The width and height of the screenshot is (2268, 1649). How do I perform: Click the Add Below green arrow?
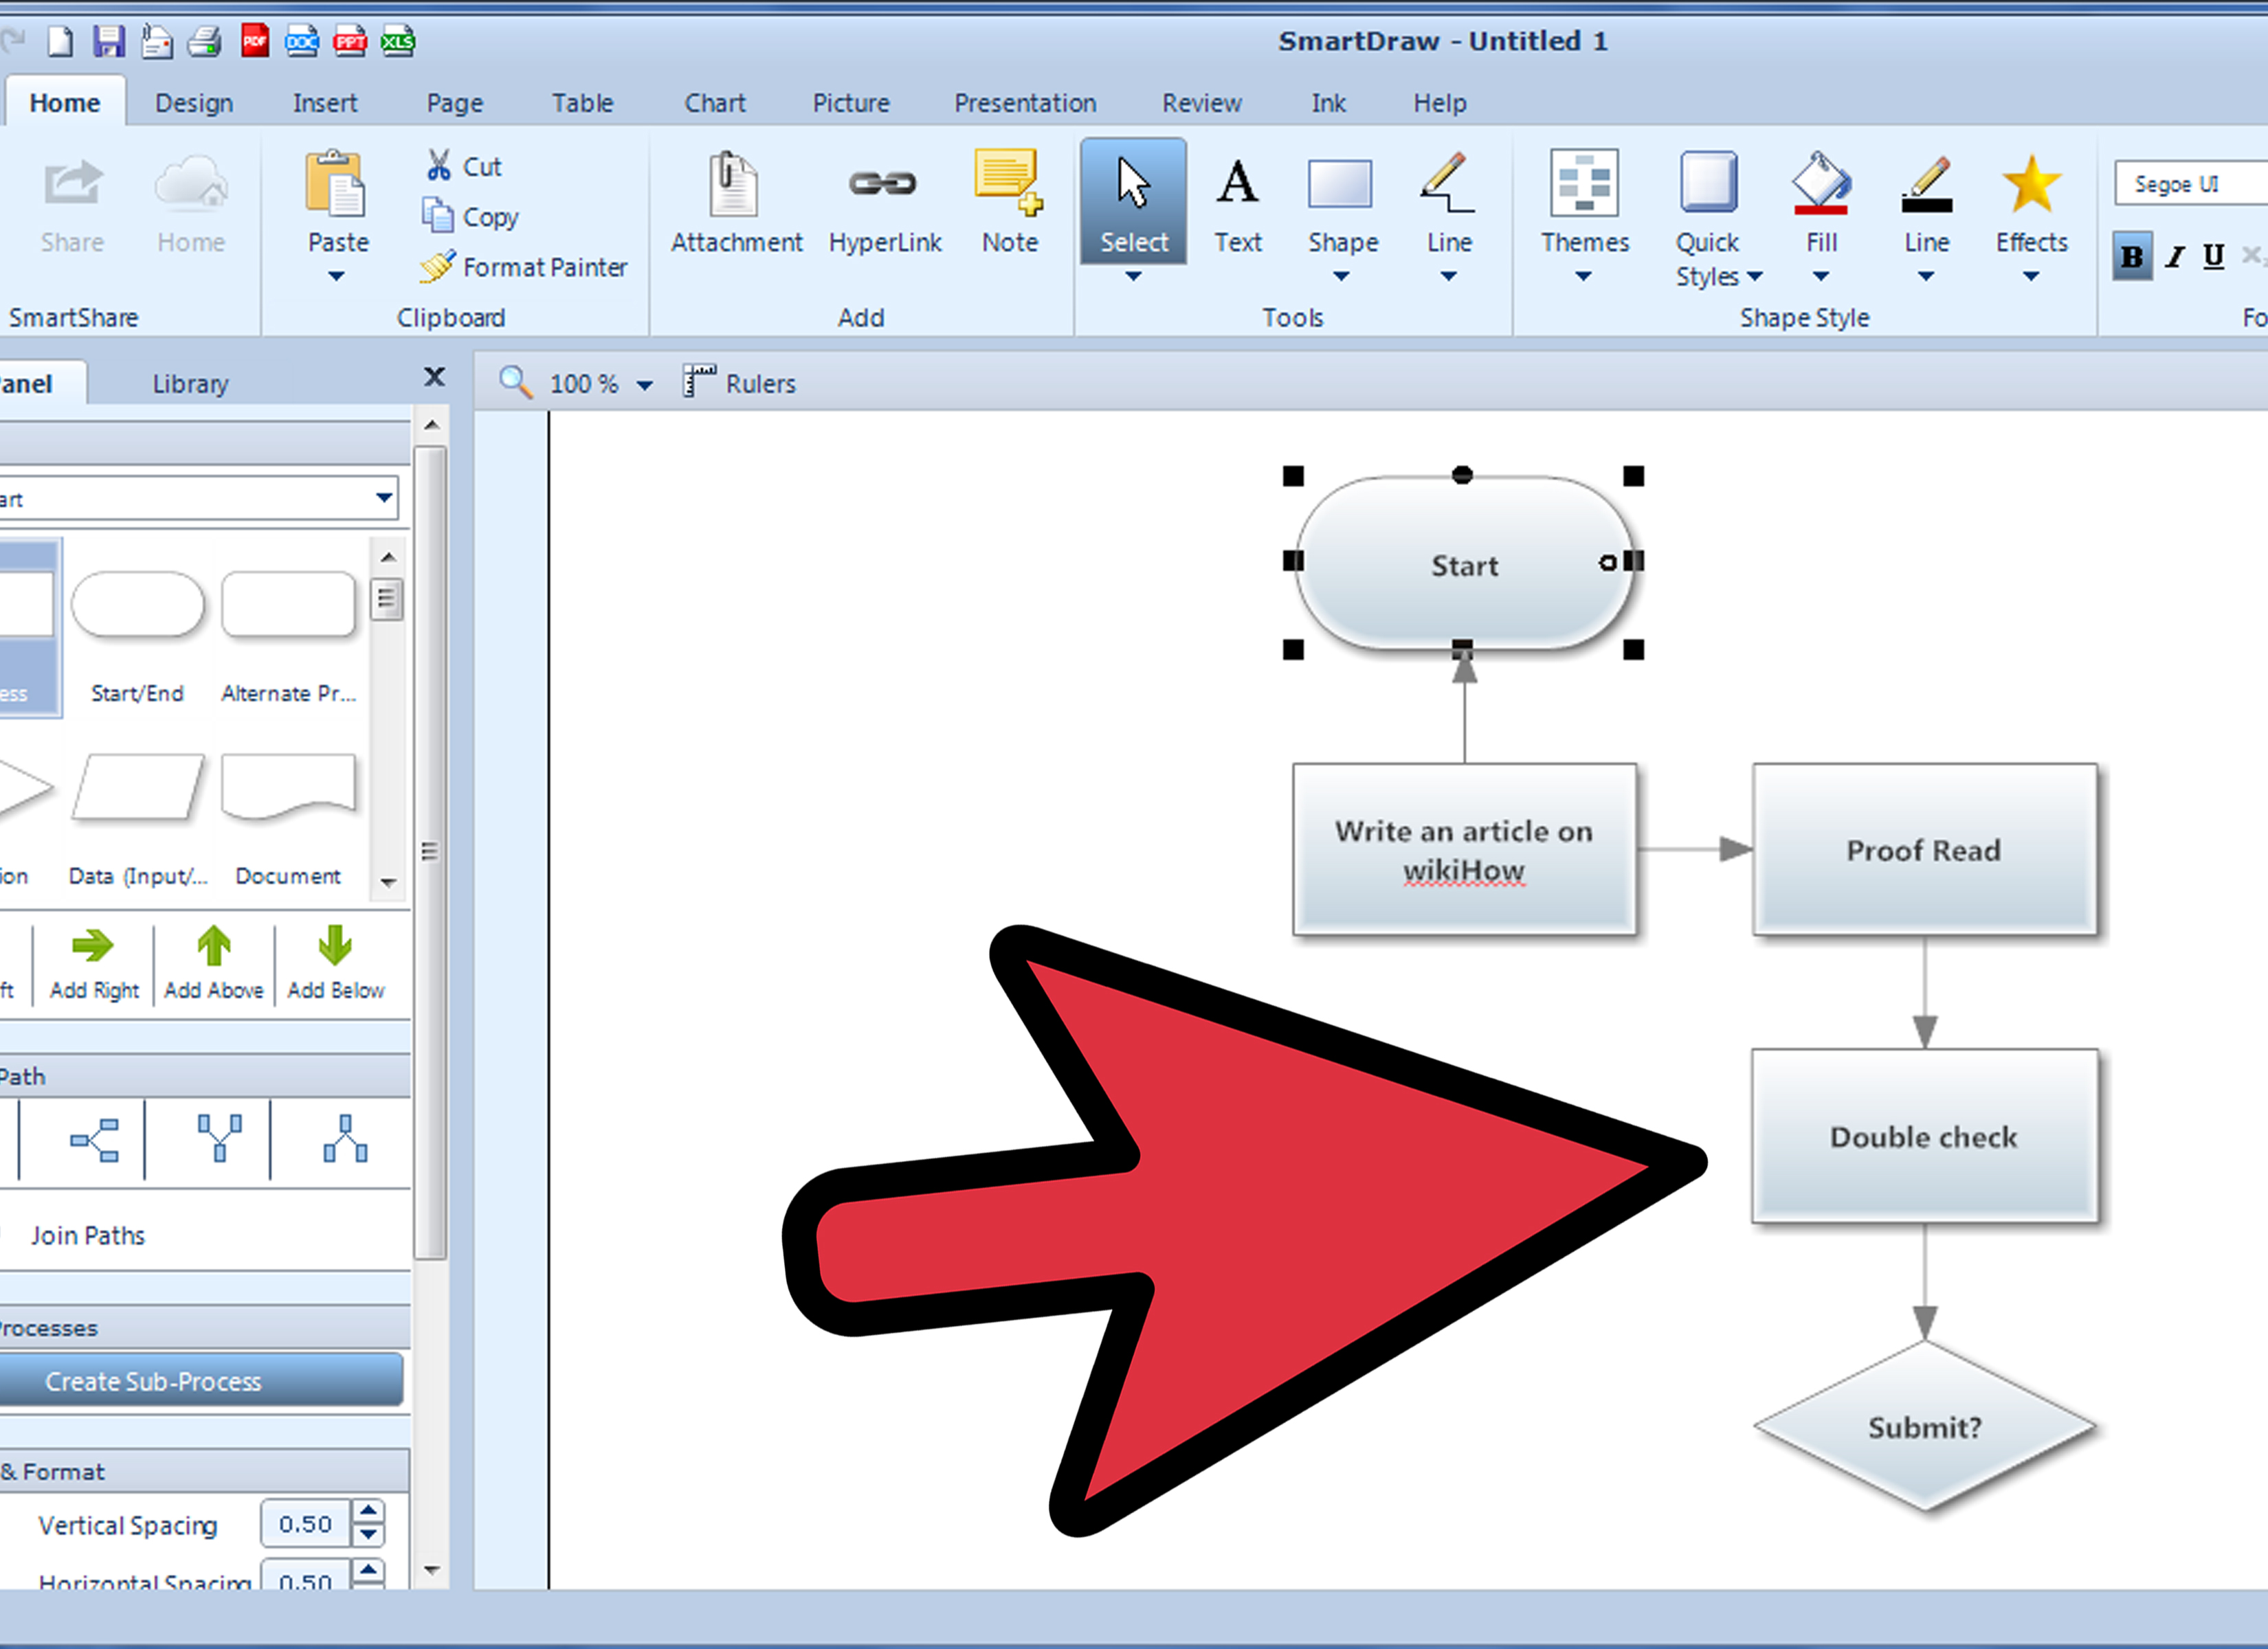click(x=335, y=946)
